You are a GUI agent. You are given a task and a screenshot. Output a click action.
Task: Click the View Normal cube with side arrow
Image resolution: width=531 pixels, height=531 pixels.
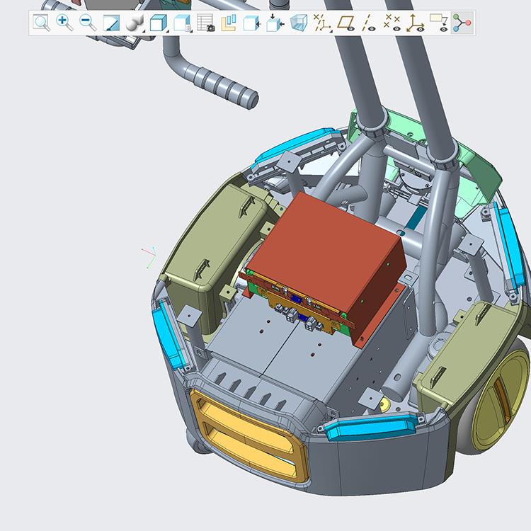(251, 23)
